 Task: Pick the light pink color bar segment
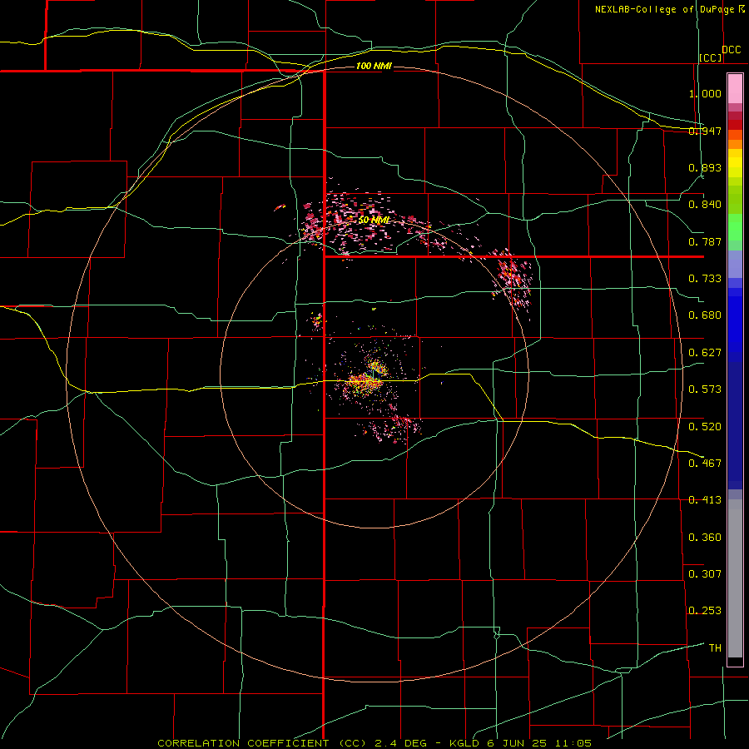pos(735,89)
